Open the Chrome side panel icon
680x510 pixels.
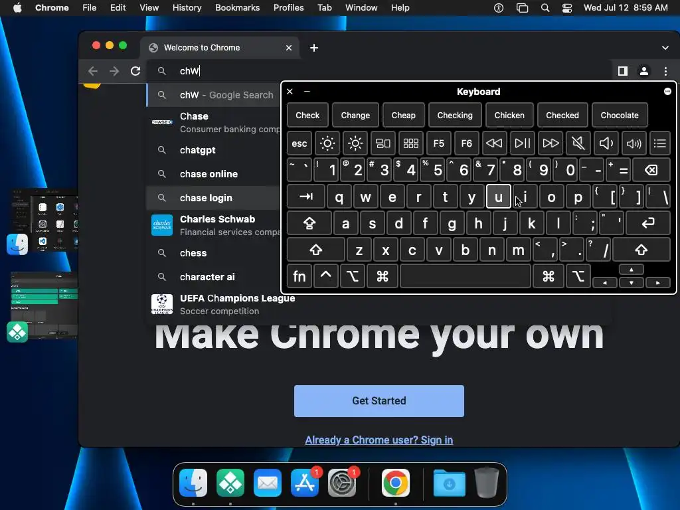coord(623,71)
